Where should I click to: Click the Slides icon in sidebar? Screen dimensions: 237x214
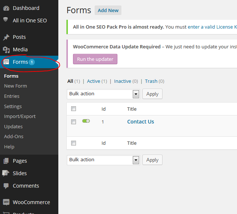[6, 173]
